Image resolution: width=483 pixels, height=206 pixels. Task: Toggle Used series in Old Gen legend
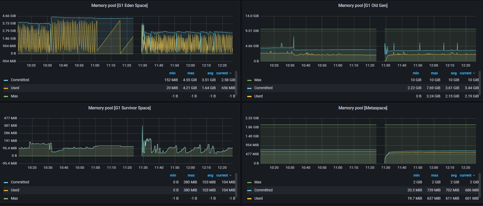(258, 96)
